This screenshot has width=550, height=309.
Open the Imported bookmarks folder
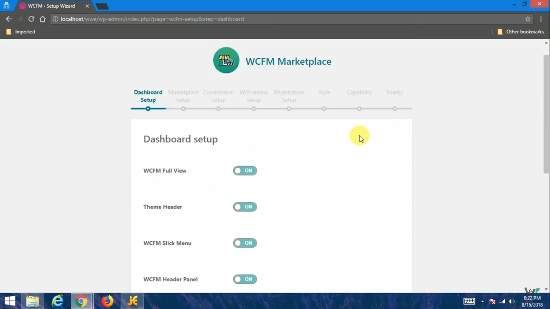(21, 32)
